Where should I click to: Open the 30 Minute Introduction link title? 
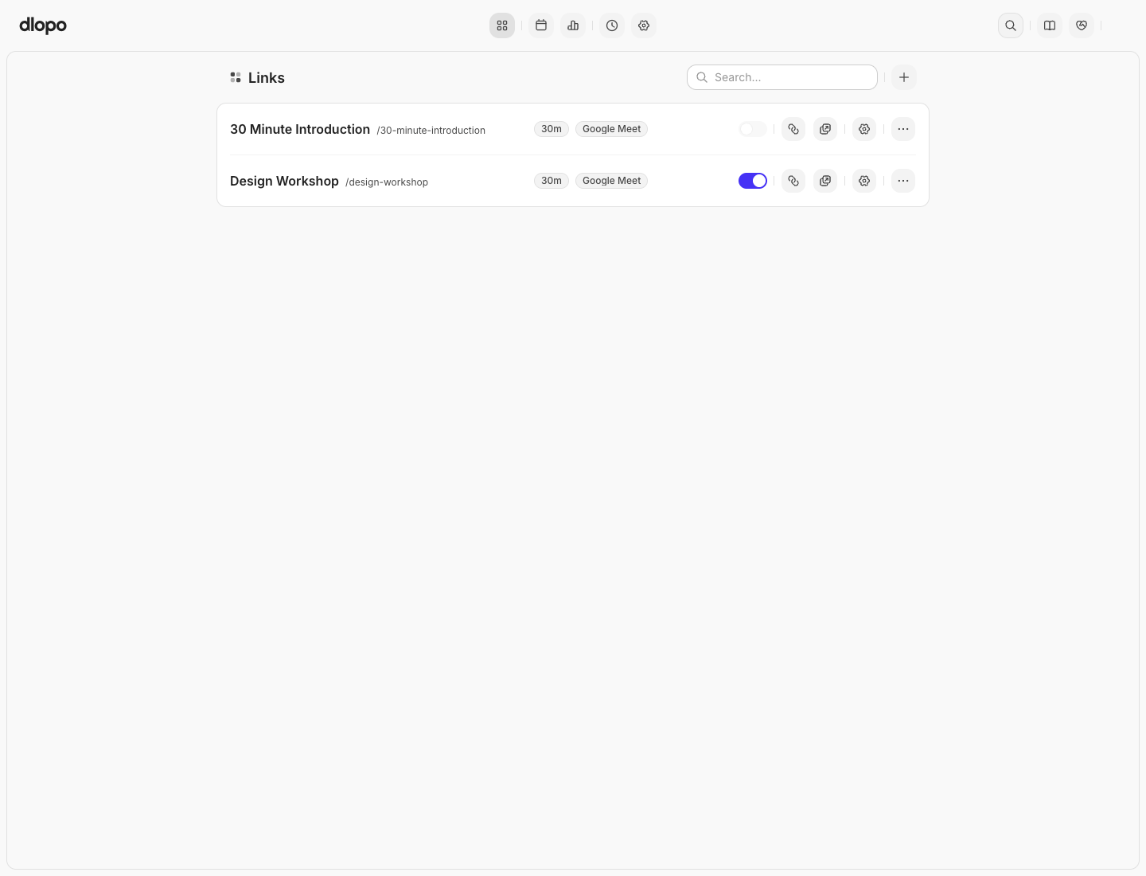[300, 129]
